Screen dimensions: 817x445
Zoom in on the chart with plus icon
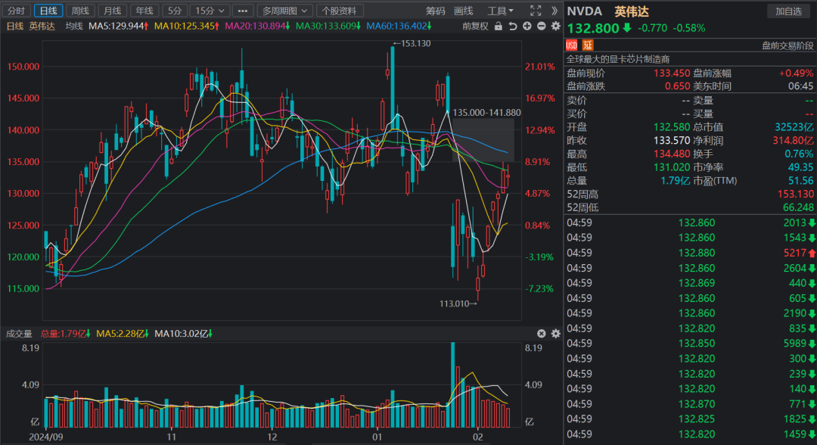pos(527,26)
